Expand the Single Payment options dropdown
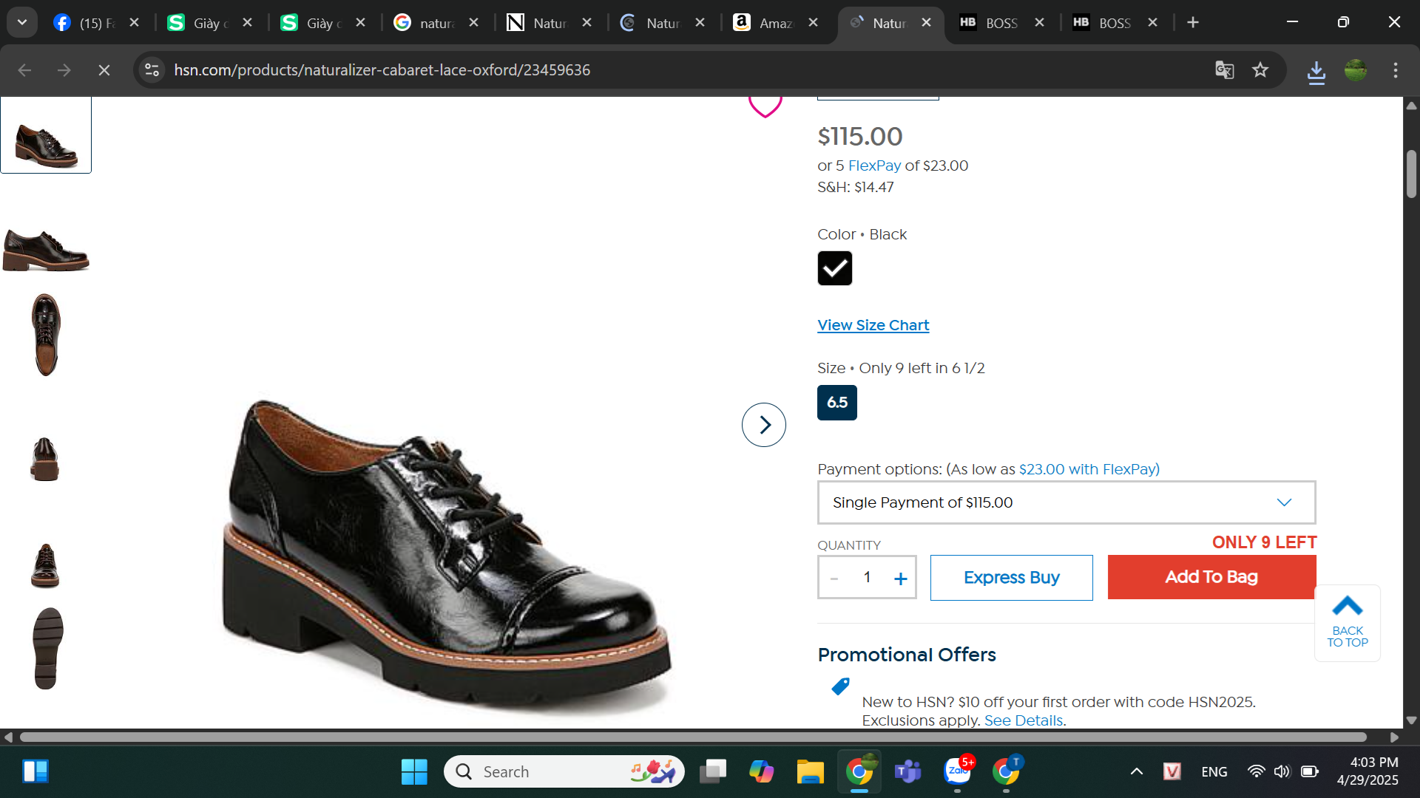Image resolution: width=1420 pixels, height=798 pixels. (x=1066, y=502)
